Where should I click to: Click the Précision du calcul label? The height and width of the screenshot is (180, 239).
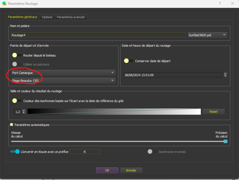click(221, 135)
